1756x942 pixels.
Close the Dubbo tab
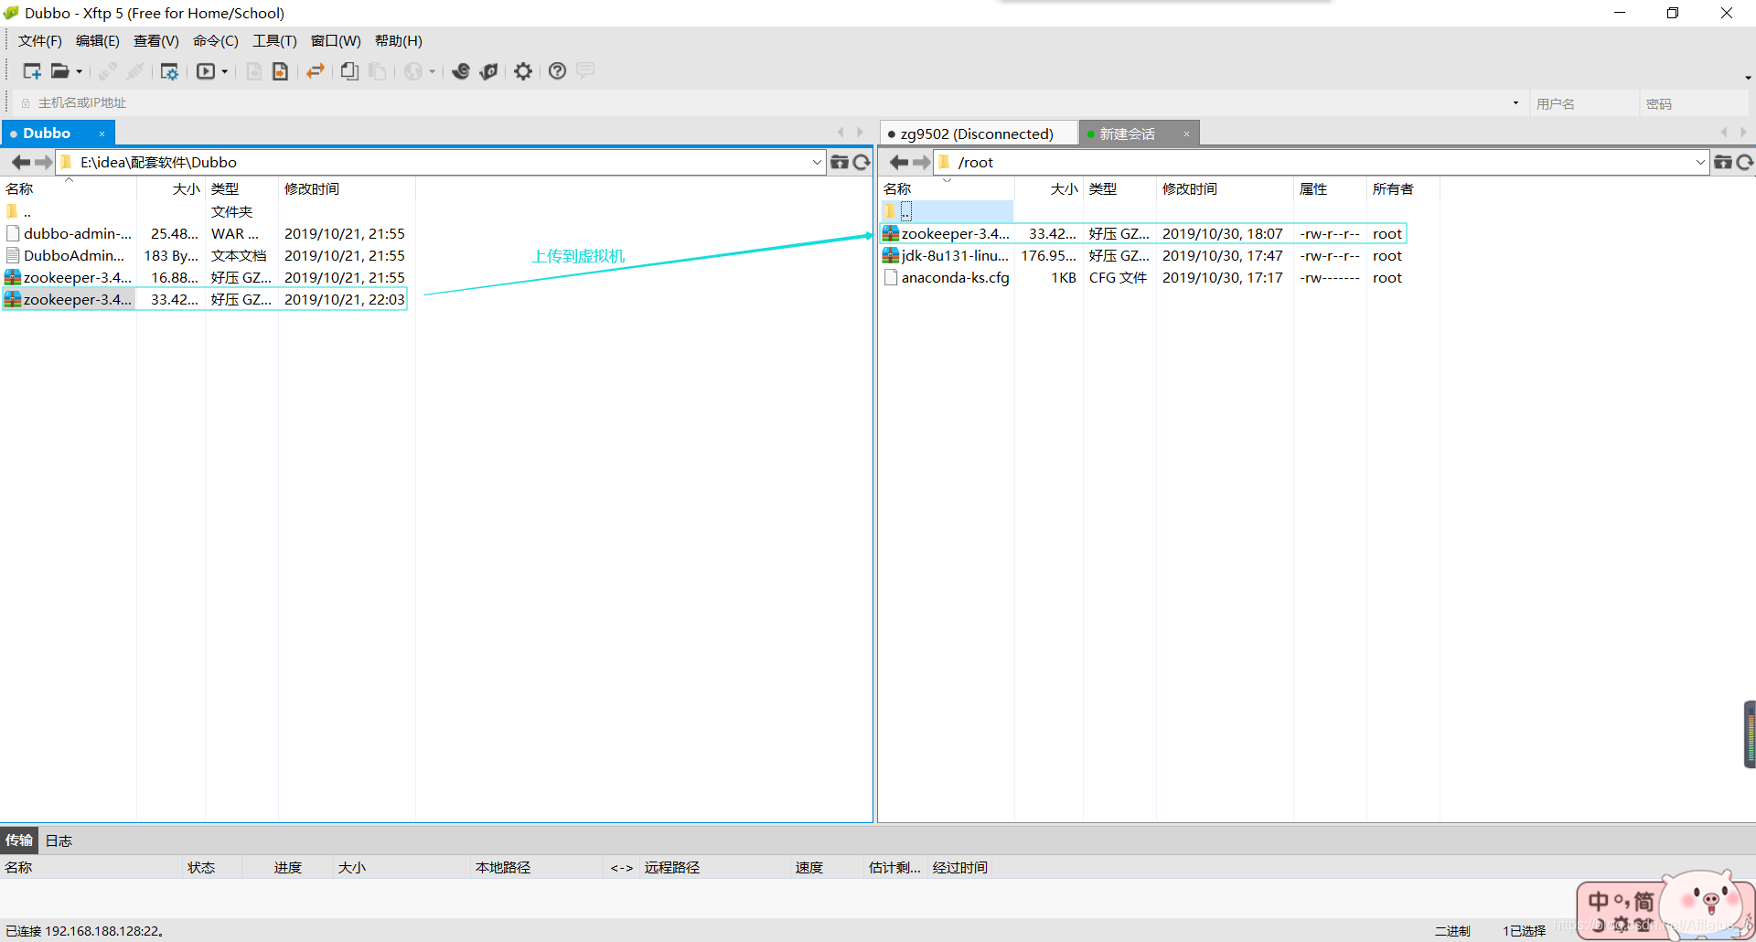[102, 134]
